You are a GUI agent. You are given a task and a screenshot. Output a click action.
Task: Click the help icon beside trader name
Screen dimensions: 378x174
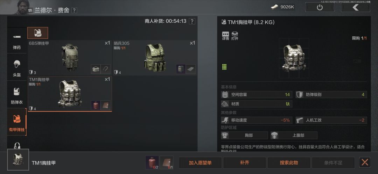click(x=75, y=10)
